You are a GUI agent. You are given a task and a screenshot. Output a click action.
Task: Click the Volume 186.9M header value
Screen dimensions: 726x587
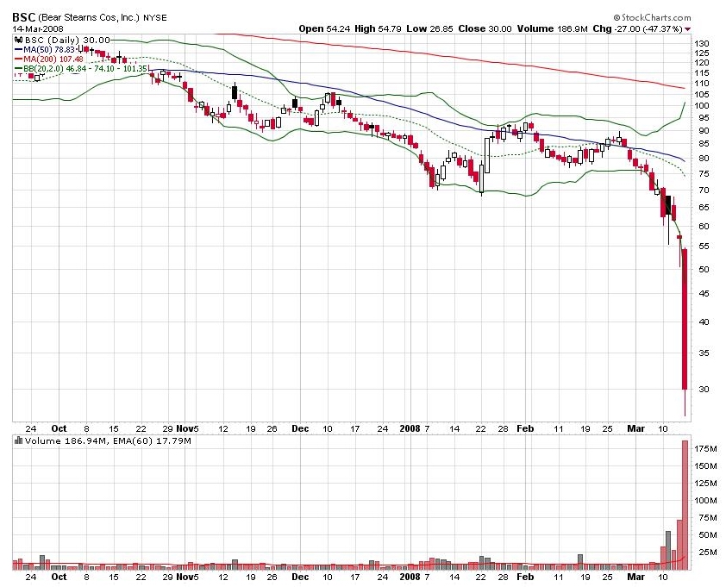tap(552, 28)
